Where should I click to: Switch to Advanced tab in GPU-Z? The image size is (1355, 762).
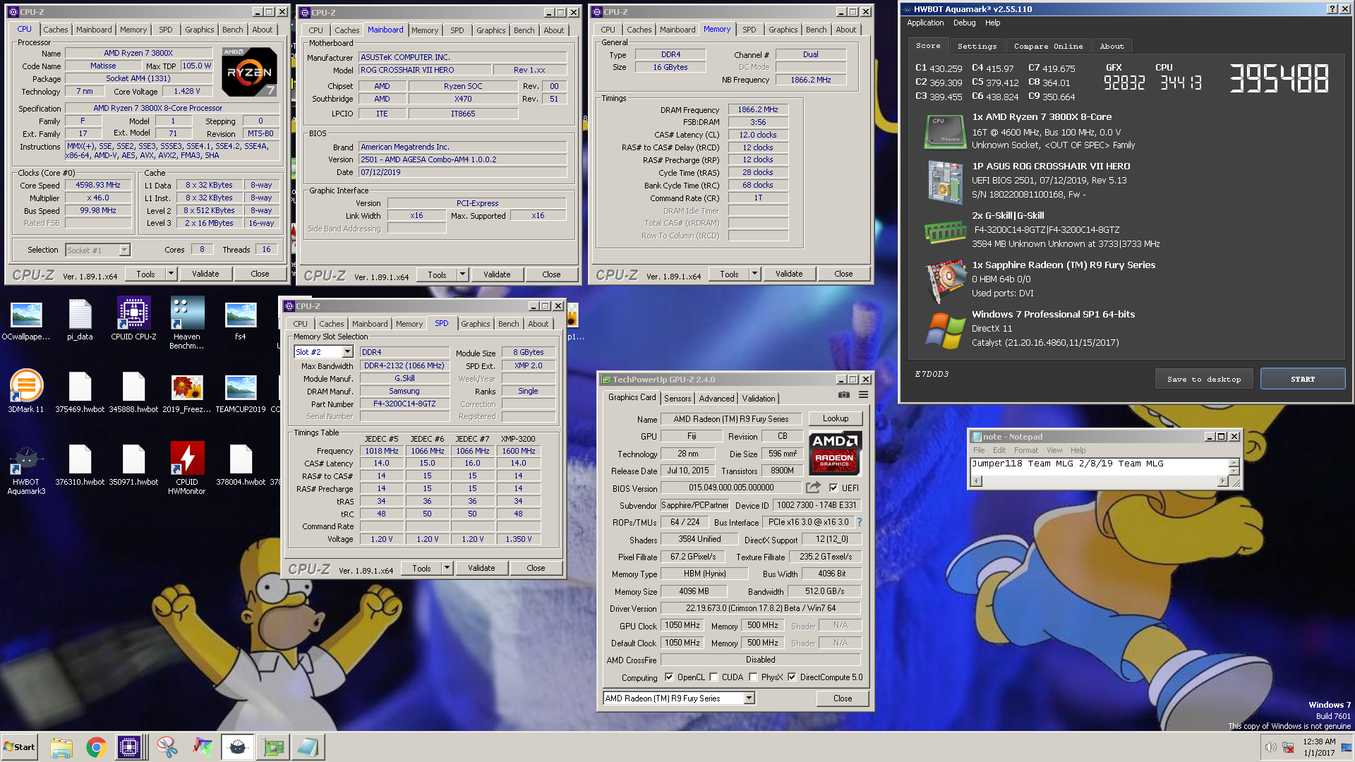tap(716, 399)
